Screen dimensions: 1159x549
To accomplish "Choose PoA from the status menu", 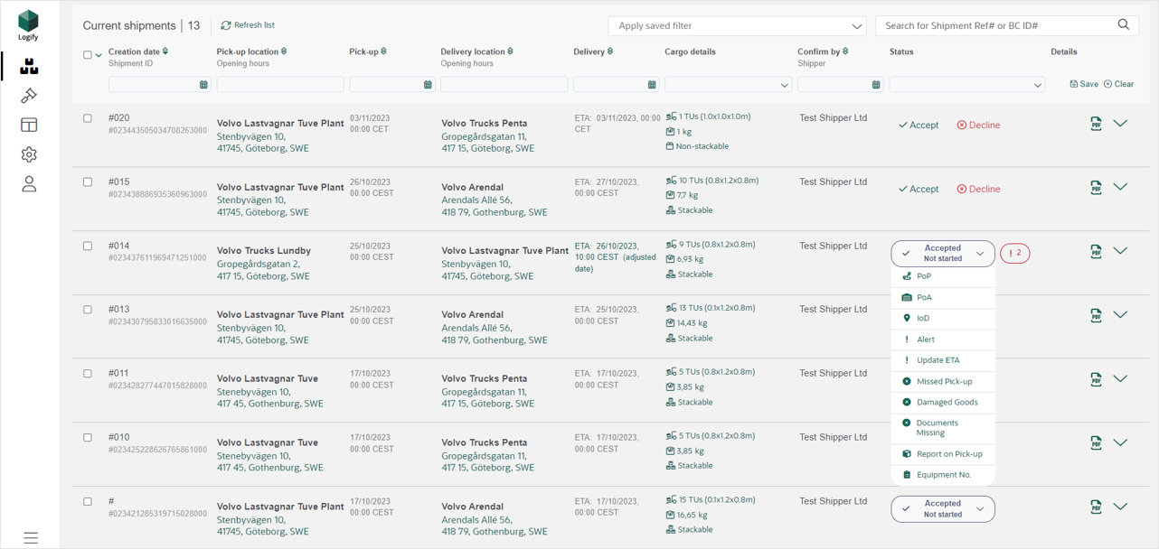I will (943, 297).
